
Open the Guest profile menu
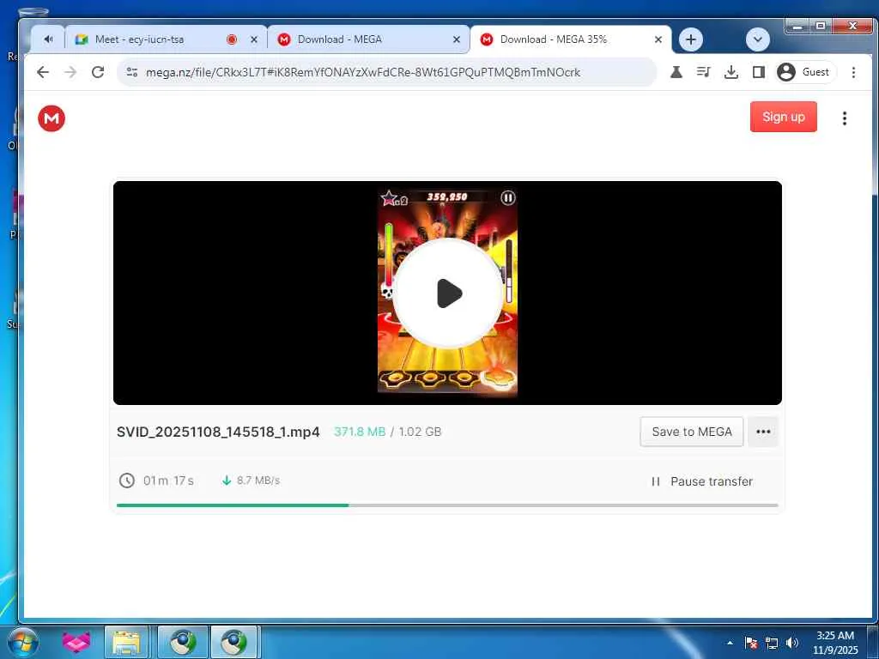coord(805,72)
